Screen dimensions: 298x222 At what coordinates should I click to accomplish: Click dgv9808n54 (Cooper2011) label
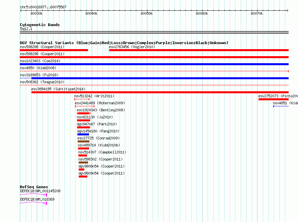[x=101, y=166]
